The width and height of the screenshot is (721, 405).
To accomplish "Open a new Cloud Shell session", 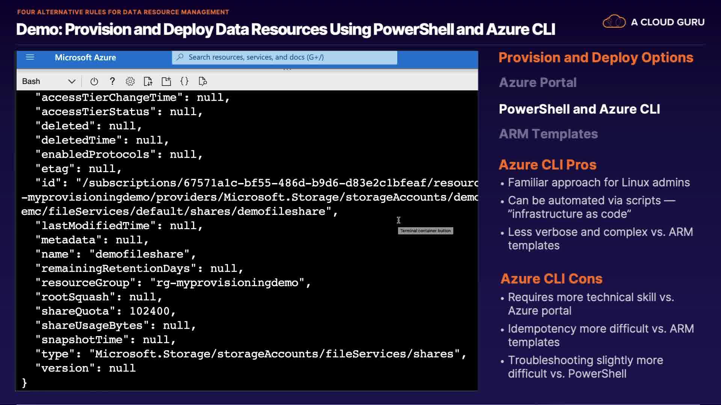I will click(166, 81).
